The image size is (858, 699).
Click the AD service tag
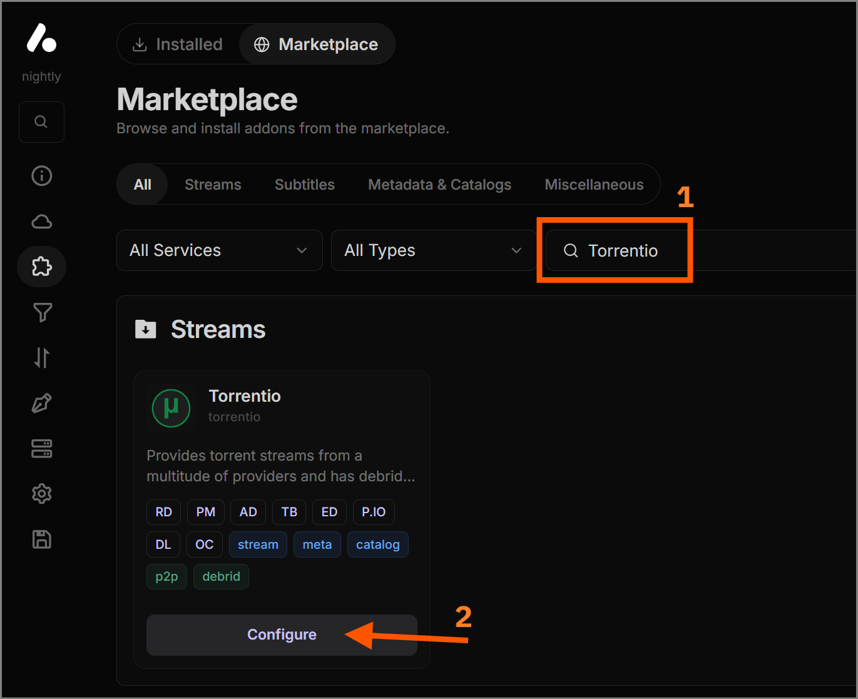[x=248, y=512]
